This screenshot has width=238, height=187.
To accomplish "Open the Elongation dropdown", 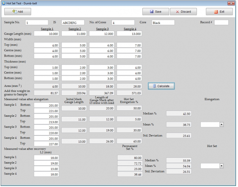I will coord(221,124).
